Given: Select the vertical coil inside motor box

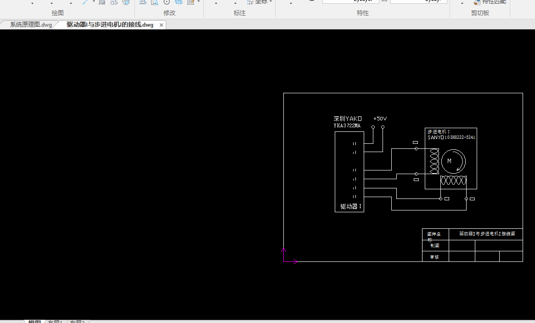Looking at the screenshot, I should coord(434,161).
